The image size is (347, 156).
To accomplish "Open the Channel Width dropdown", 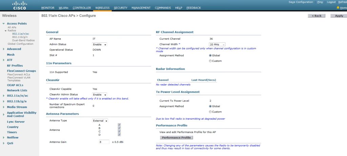I will pos(217,44).
